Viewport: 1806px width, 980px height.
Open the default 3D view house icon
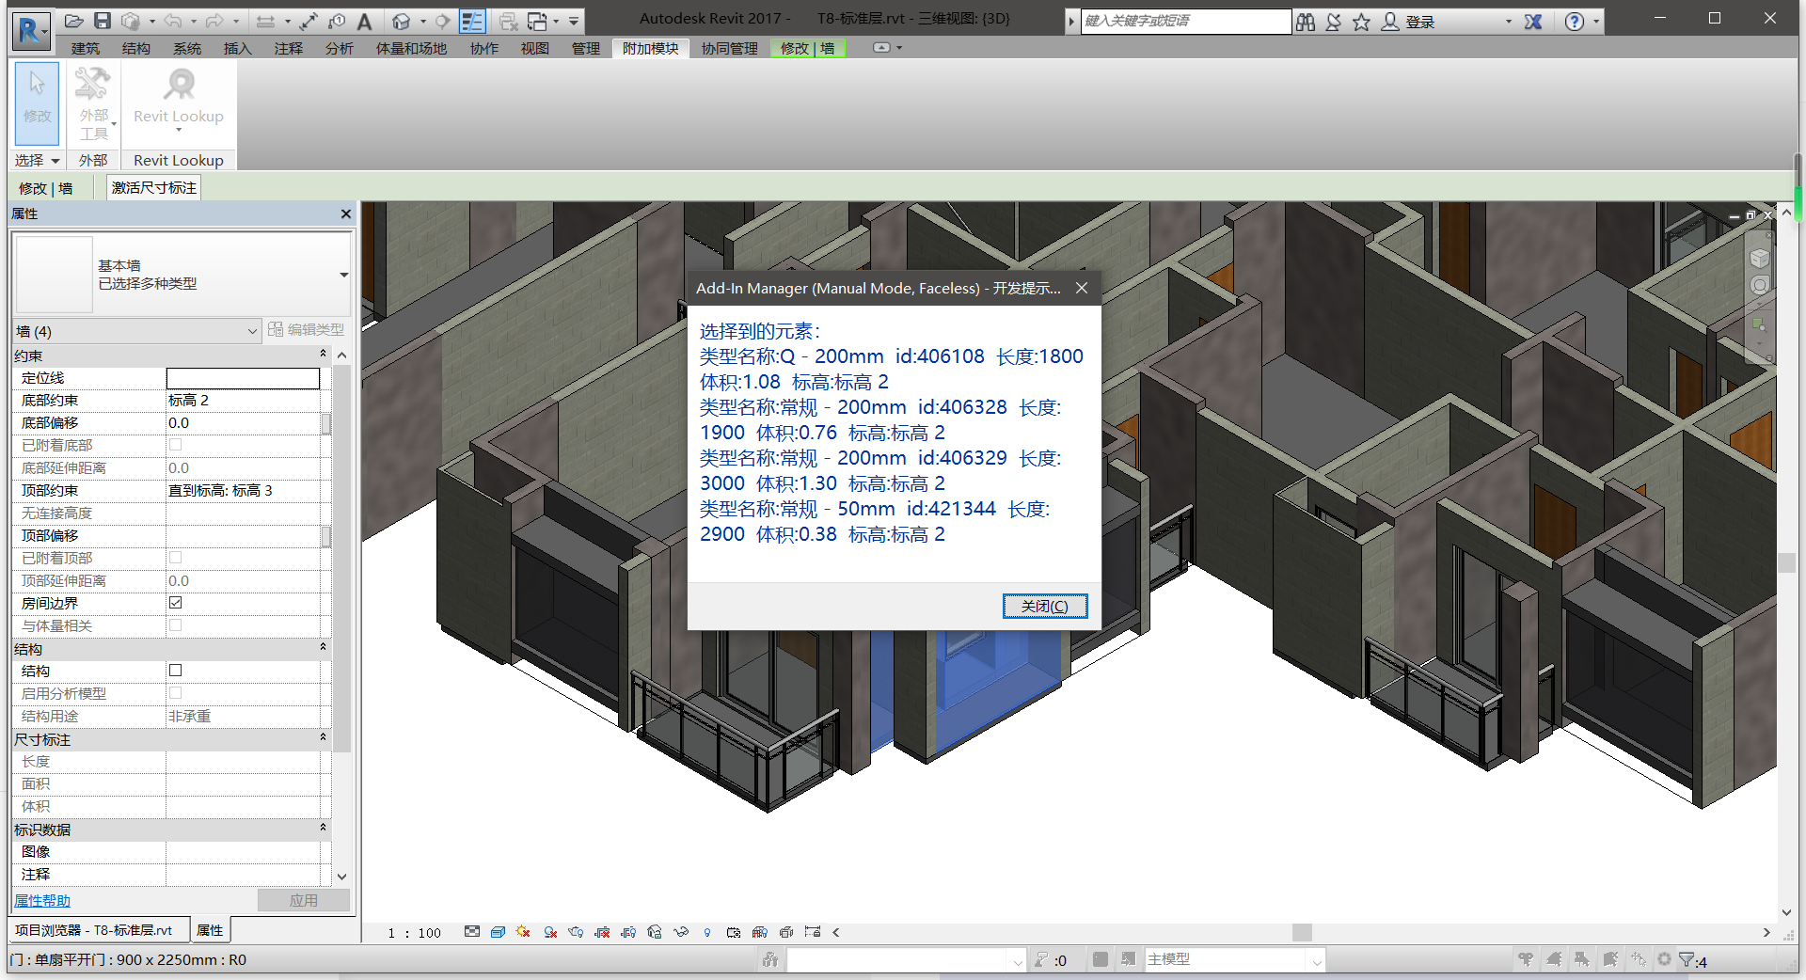click(402, 21)
